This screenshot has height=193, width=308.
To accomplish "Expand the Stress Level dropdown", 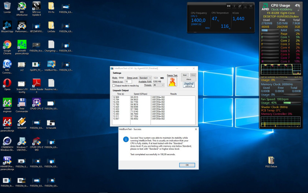I will 145,78.
